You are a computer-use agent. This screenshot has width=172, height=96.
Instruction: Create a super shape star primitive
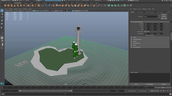point(33,5)
